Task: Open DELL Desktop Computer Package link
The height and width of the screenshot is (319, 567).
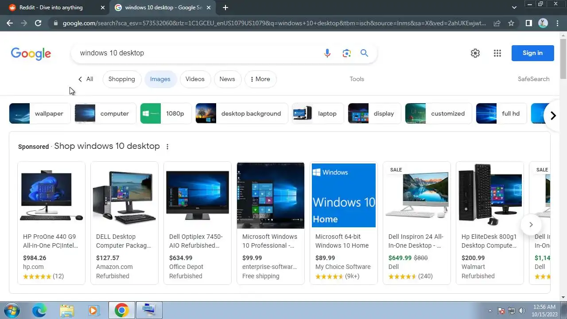Action: [x=124, y=241]
